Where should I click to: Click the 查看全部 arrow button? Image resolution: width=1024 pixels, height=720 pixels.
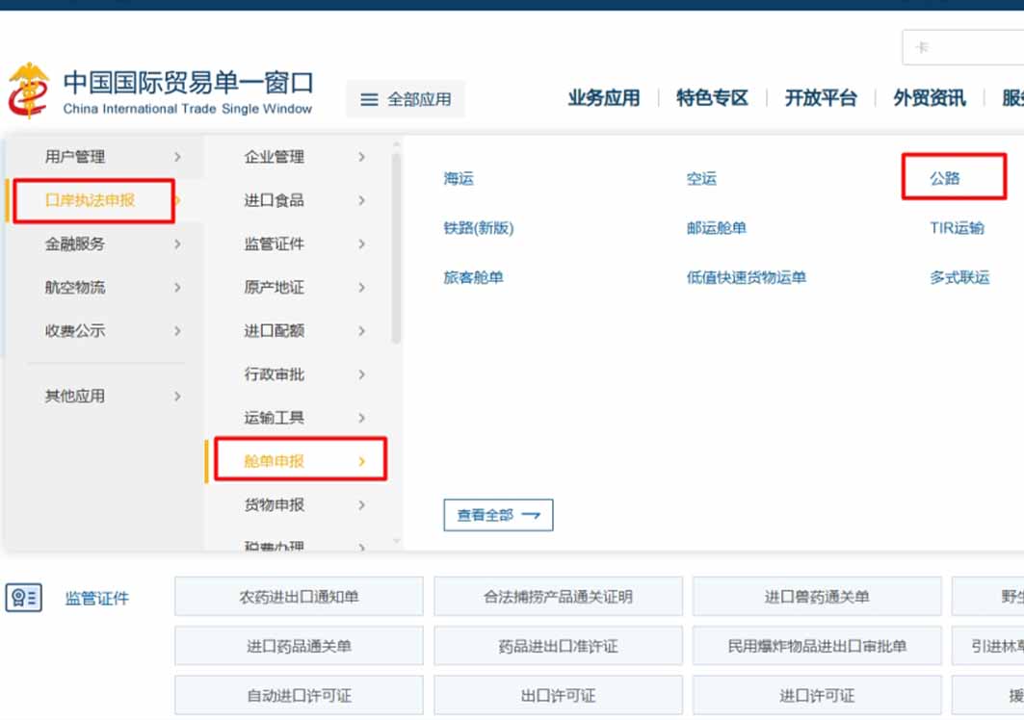tap(497, 515)
